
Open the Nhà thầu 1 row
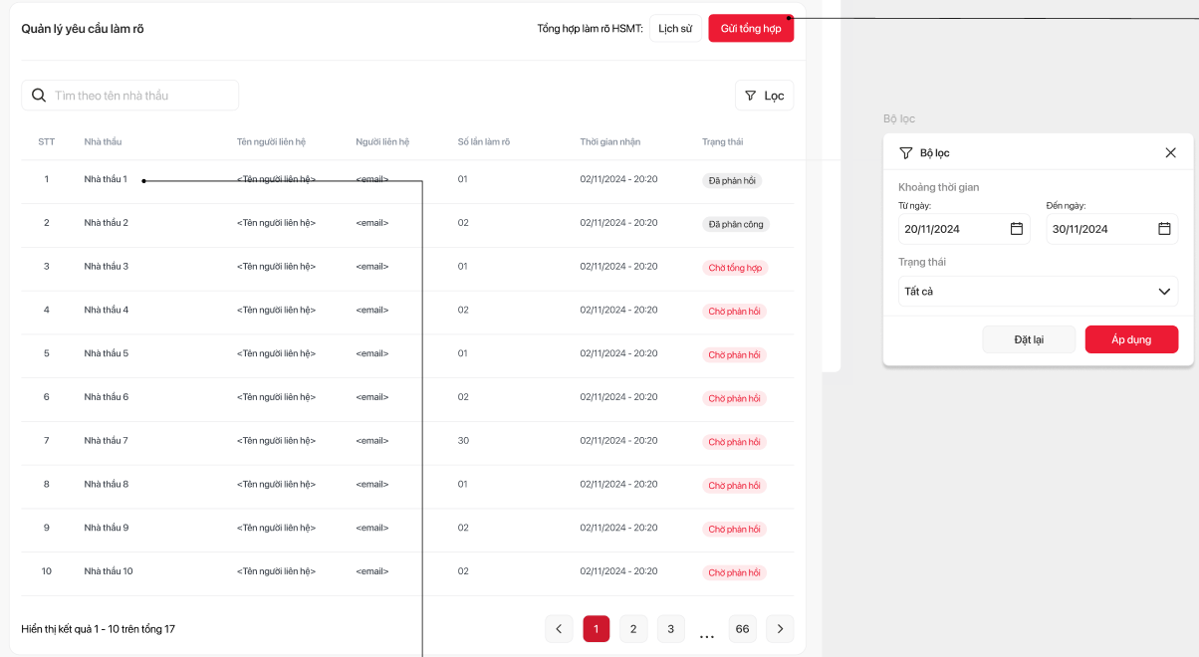[106, 179]
